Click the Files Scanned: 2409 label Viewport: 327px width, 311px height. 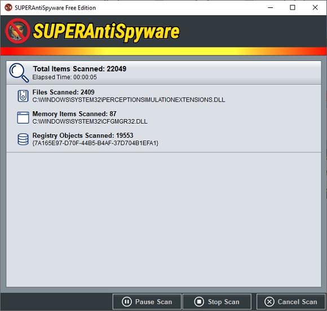pos(63,92)
